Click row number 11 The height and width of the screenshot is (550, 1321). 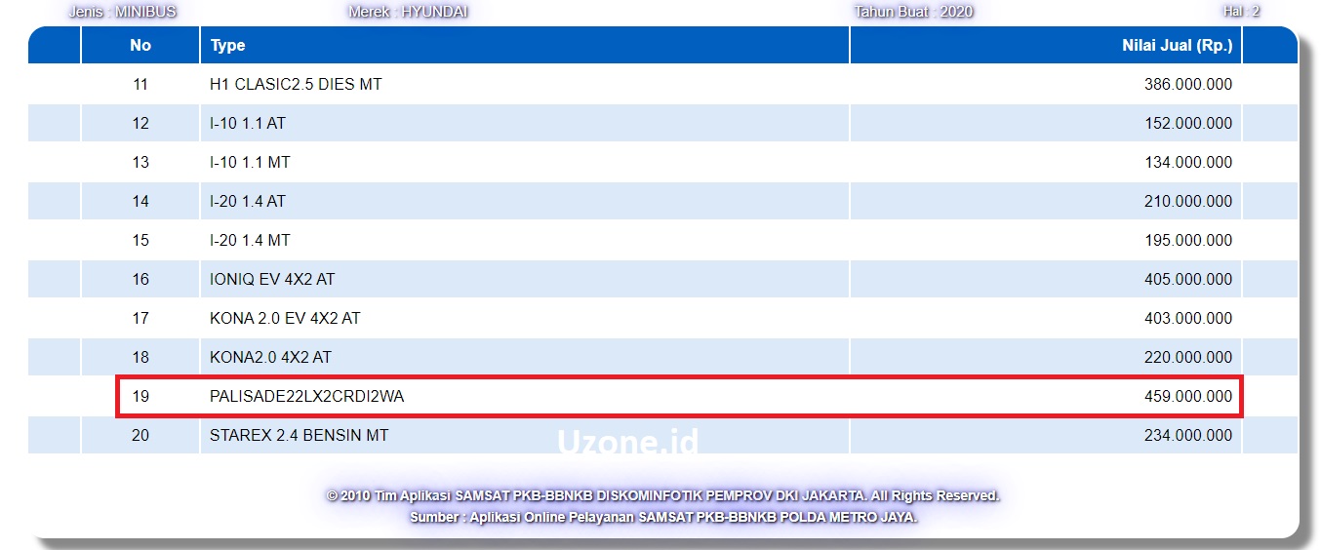coord(140,85)
